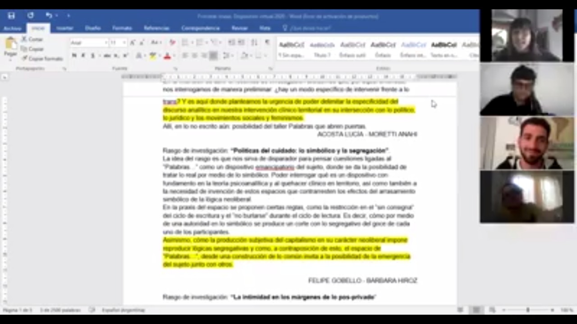Adjust the zoom slider in status bar

coord(527,310)
